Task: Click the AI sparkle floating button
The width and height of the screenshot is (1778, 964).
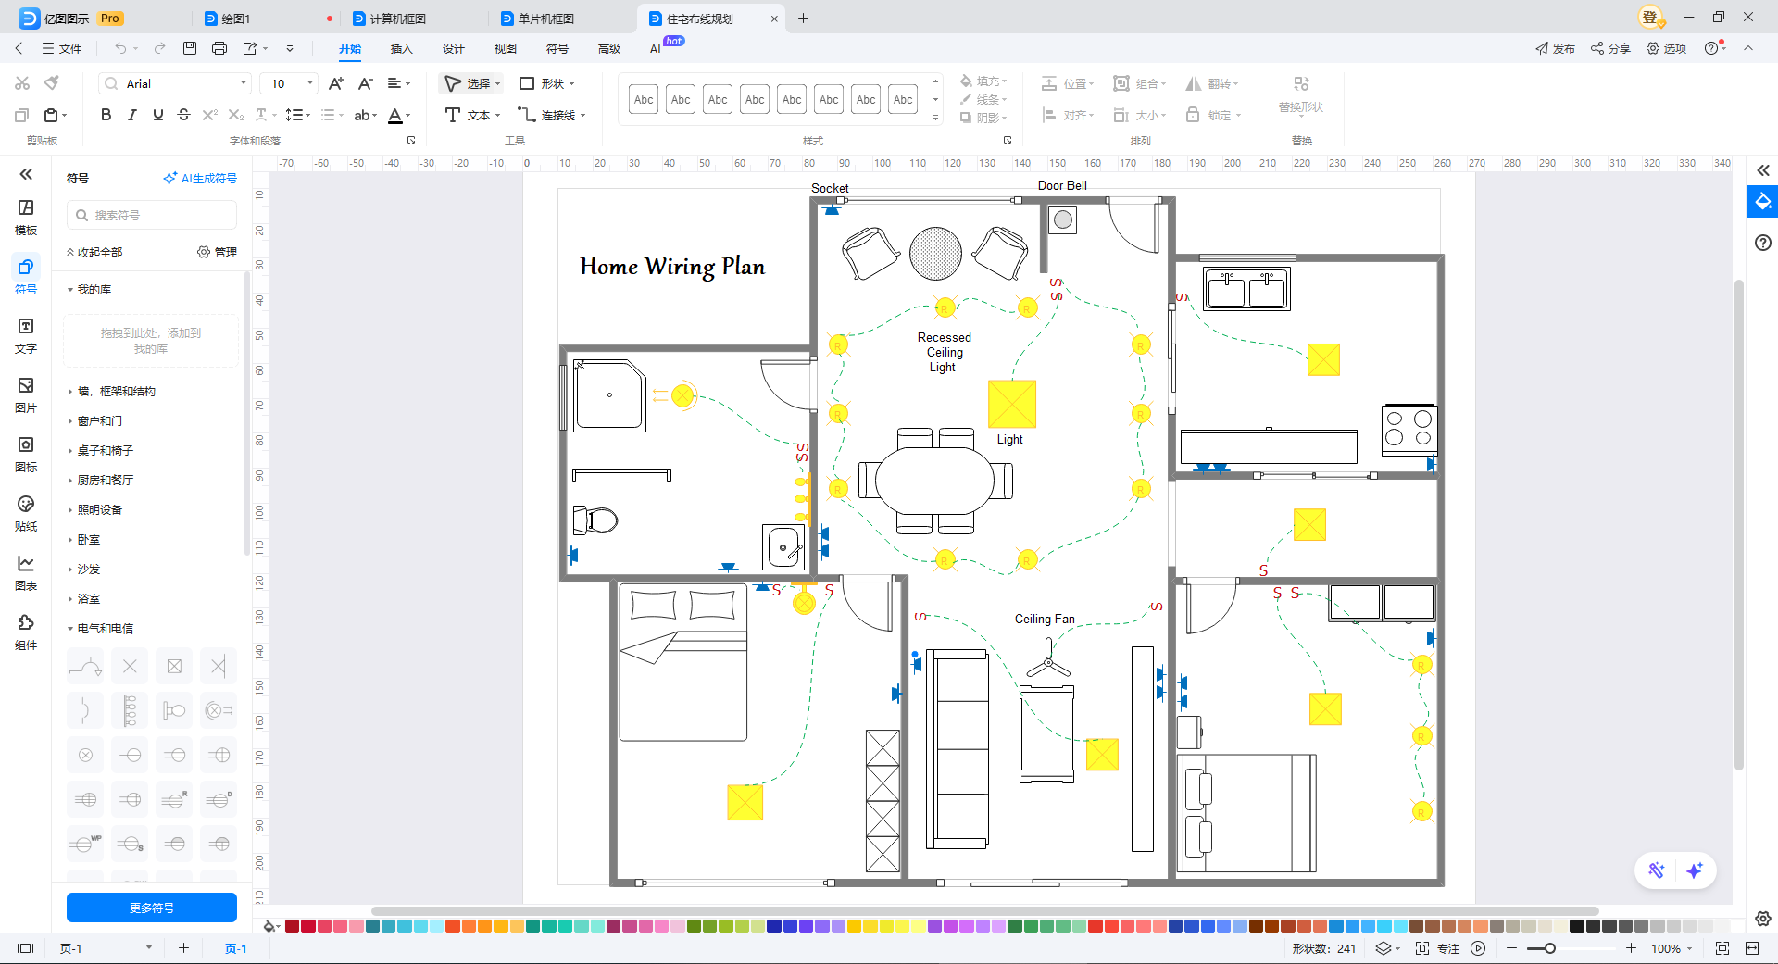Action: pyautogui.click(x=1695, y=870)
